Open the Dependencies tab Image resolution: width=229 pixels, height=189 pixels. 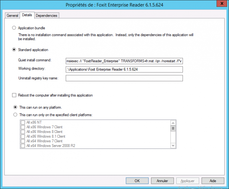(47, 15)
